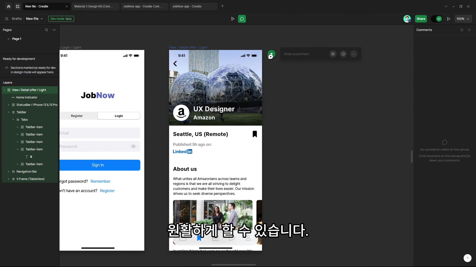Expand the Navigation Bar layer
476x267 pixels.
[8, 172]
